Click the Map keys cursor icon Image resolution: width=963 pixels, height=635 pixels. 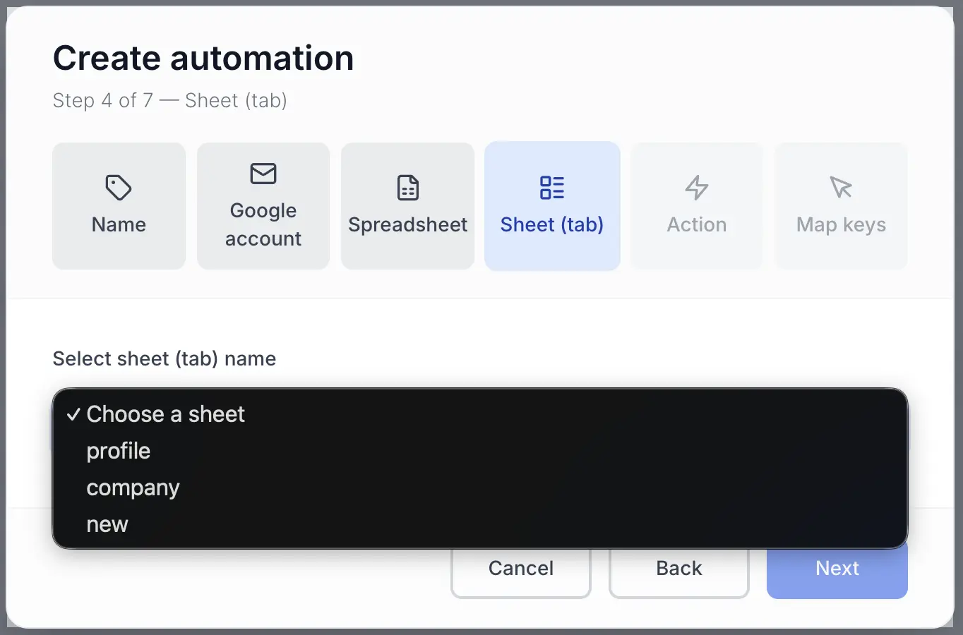840,188
